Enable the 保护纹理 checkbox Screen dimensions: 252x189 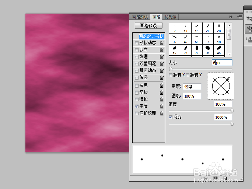pos(136,113)
